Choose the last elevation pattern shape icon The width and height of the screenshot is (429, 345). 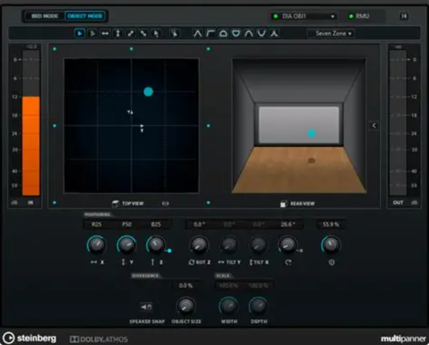(x=274, y=34)
